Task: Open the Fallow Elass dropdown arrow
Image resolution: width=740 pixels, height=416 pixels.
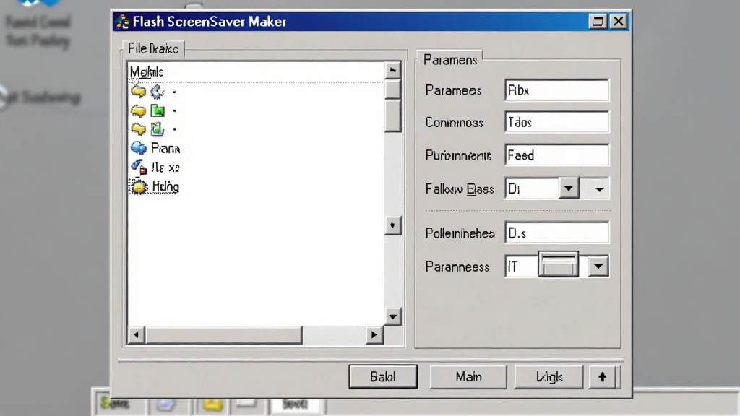Action: pyautogui.click(x=569, y=189)
